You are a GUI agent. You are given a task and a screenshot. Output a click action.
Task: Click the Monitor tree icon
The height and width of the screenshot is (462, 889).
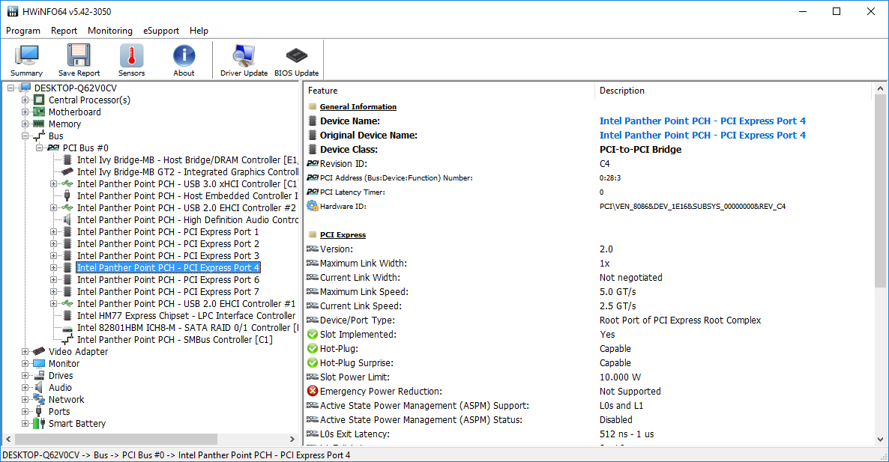39,363
